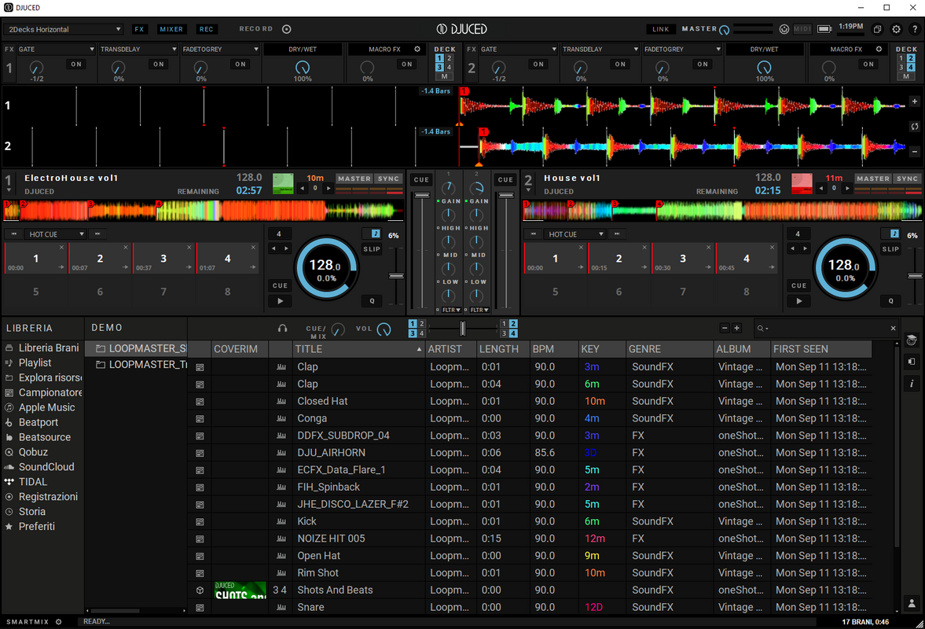Toggle GATE effect ON for FX unit 1

(77, 64)
